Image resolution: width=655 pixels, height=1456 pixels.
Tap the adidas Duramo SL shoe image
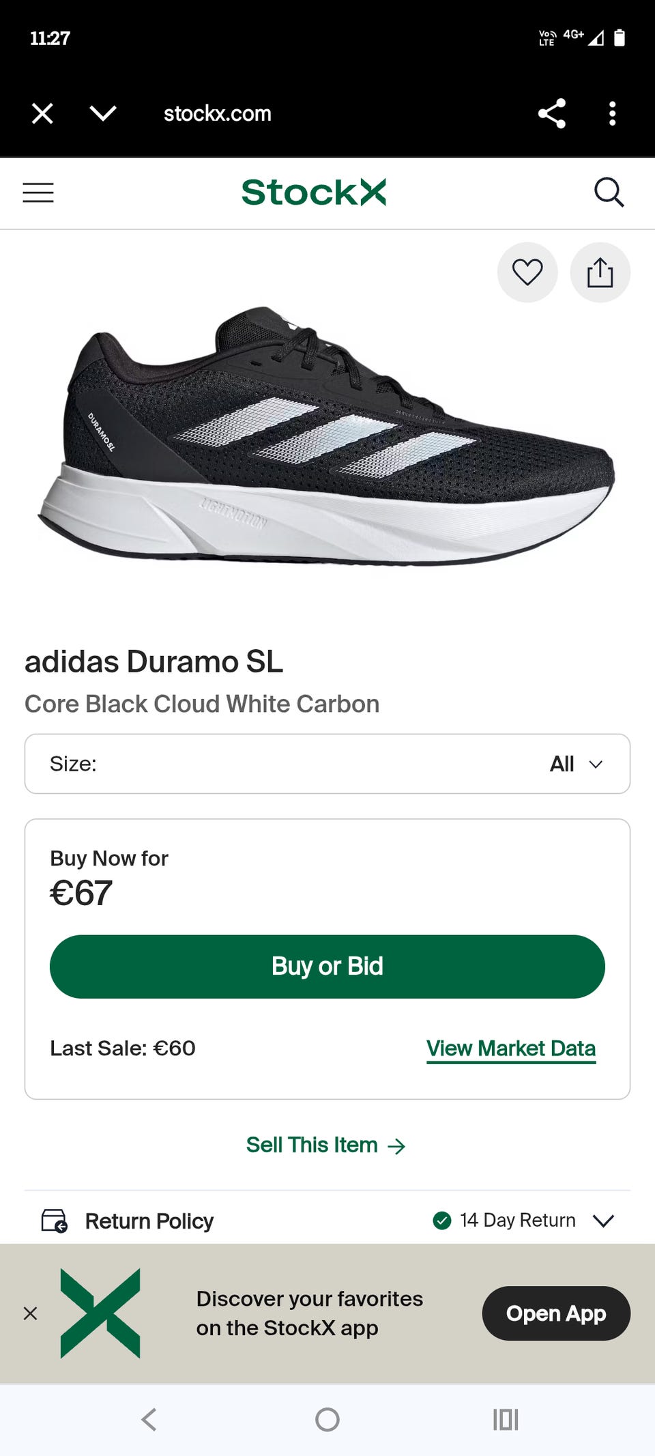pyautogui.click(x=327, y=437)
